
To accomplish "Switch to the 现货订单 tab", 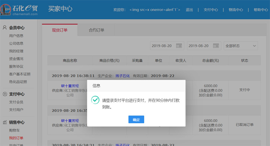I will 60,30.
